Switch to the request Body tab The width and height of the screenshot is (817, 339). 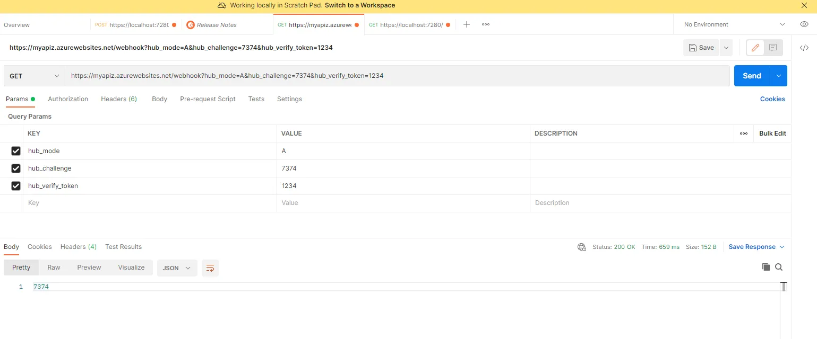159,99
